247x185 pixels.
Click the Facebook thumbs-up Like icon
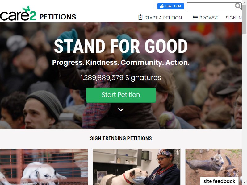click(162, 6)
